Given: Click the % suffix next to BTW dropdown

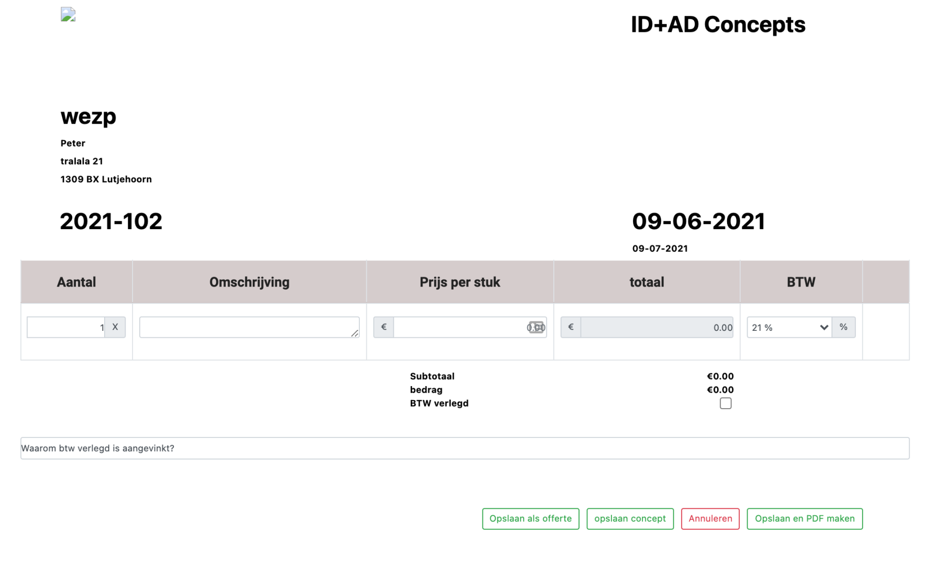Looking at the screenshot, I should [843, 327].
